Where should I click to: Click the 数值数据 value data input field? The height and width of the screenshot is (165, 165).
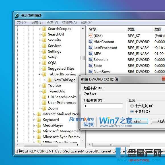tap(103, 106)
